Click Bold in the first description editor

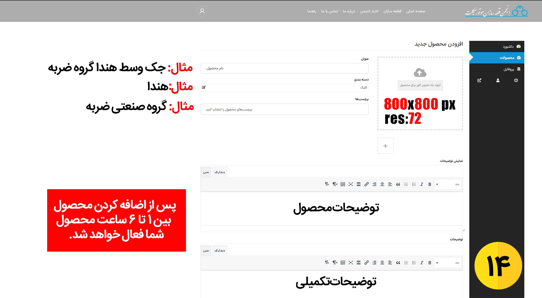pos(430,184)
